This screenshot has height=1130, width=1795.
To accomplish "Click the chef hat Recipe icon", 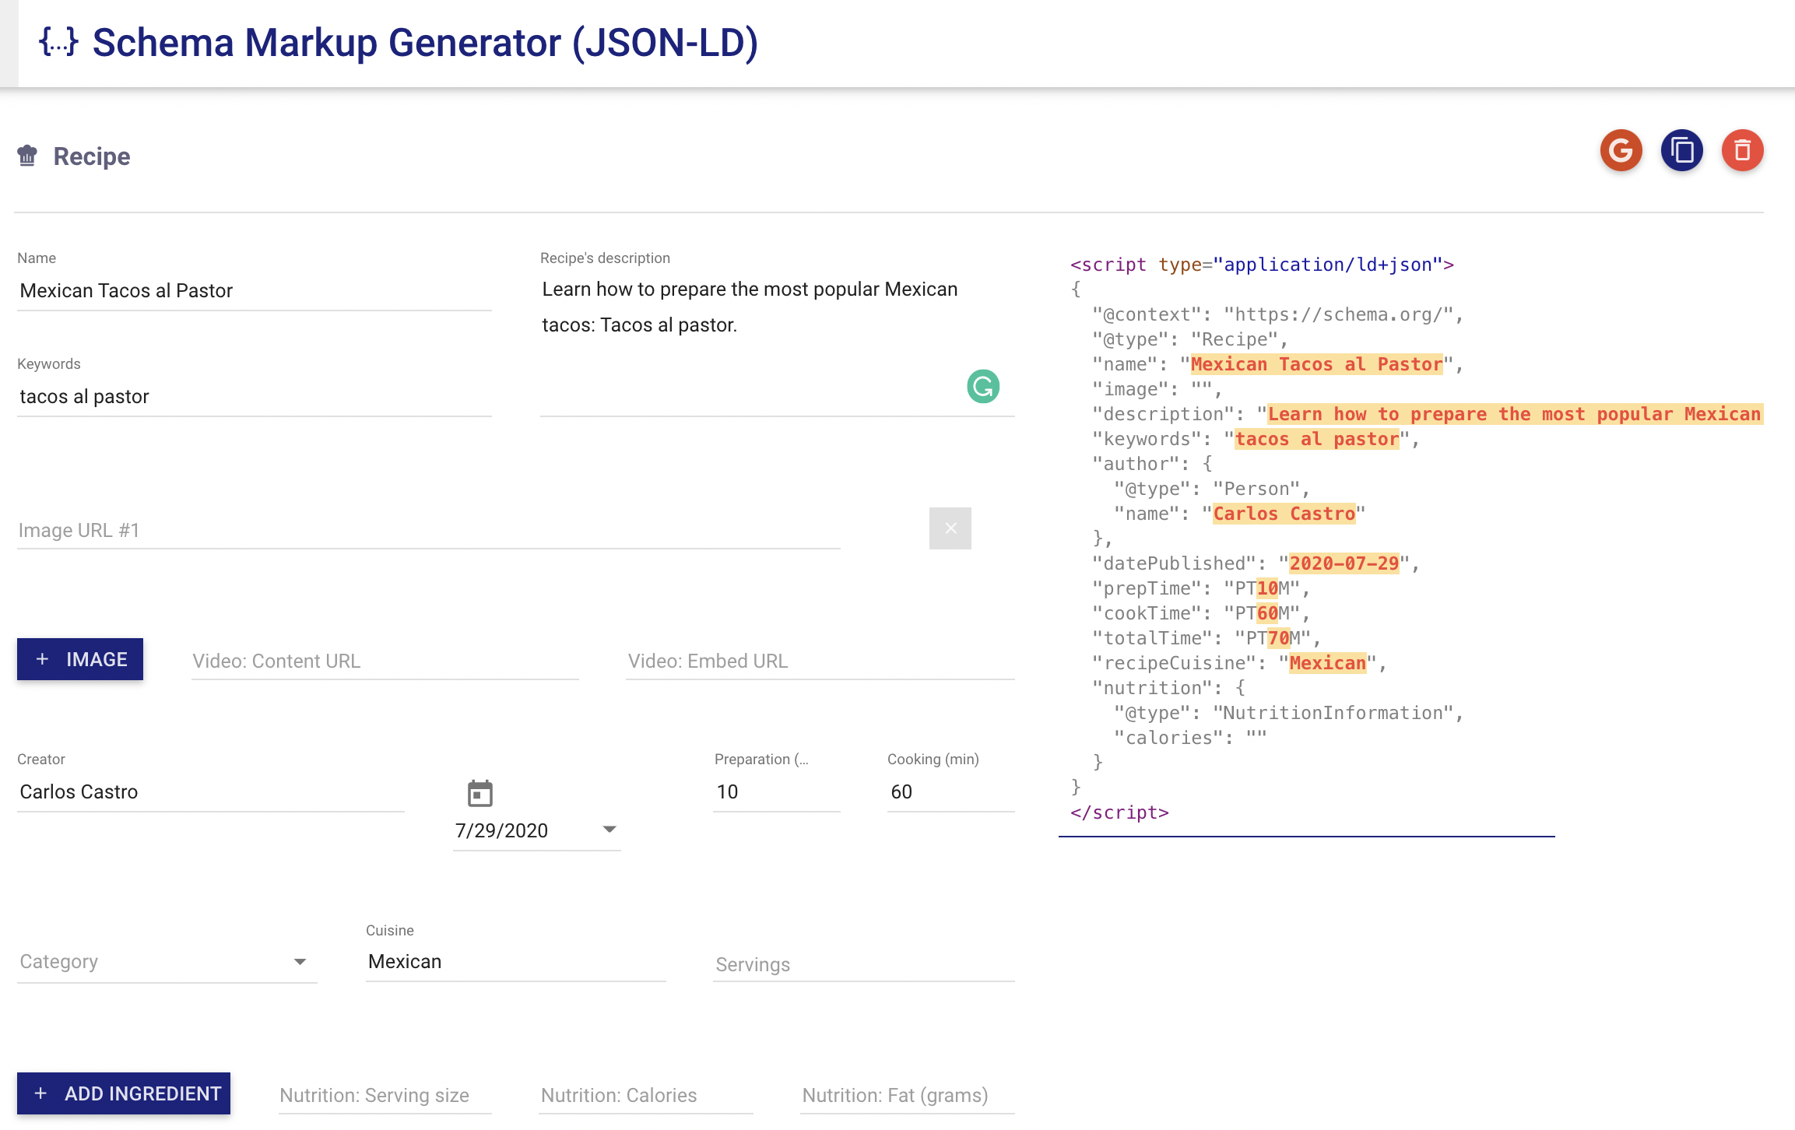I will (x=27, y=156).
